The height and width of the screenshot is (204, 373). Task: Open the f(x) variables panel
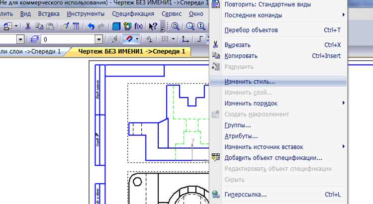pos(138,26)
